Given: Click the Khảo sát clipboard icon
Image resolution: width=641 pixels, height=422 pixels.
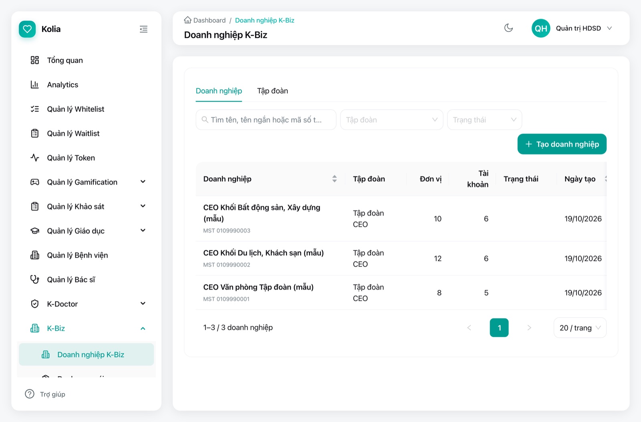Looking at the screenshot, I should coord(35,207).
